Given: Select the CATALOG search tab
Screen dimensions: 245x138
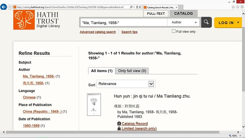Looking at the screenshot, I should click(183, 13).
